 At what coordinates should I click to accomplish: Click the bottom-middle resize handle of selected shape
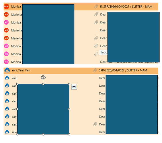(x=43, y=134)
